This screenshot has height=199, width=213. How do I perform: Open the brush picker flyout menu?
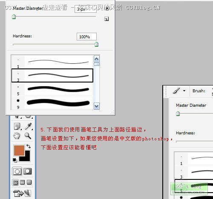107,8
